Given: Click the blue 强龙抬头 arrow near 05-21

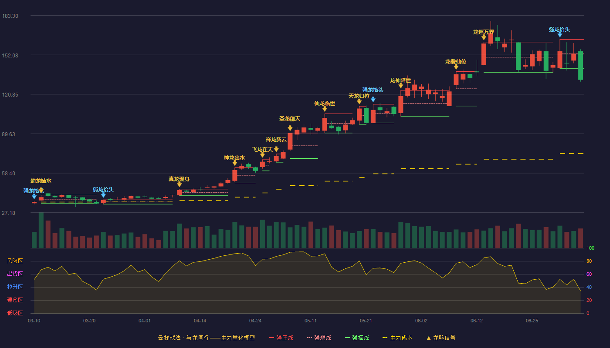Looking at the screenshot, I should pyautogui.click(x=373, y=100).
